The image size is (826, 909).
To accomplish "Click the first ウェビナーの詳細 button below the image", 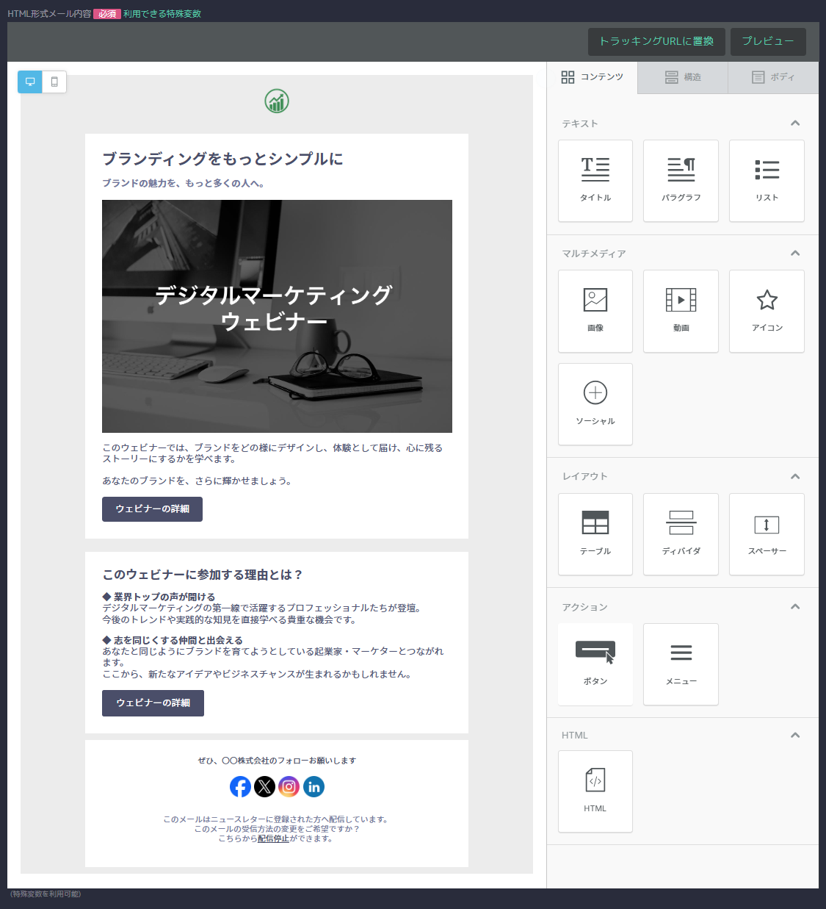I will (152, 509).
